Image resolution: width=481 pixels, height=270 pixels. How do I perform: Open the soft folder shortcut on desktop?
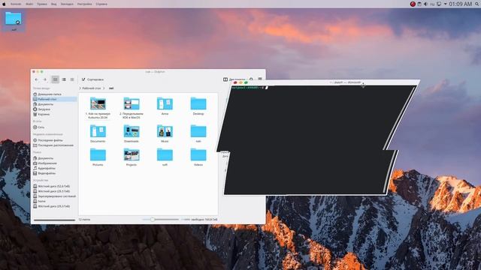14,21
